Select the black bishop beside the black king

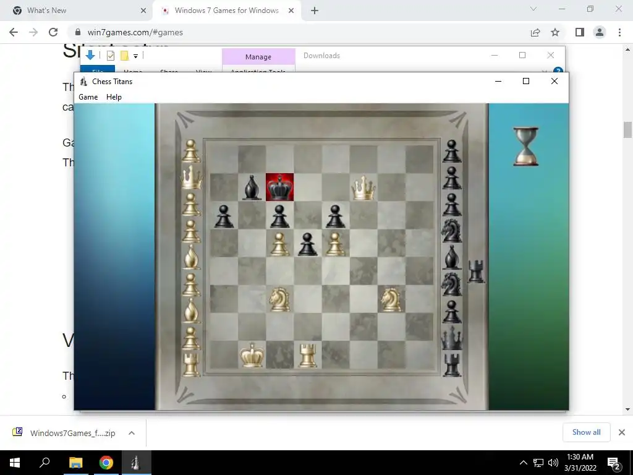point(252,187)
